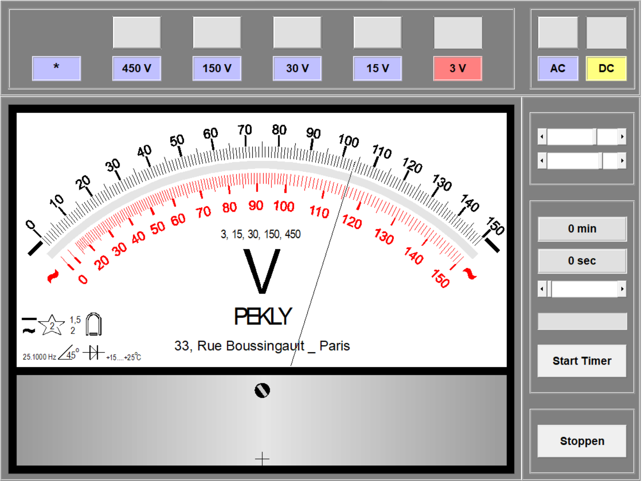The image size is (642, 481).
Task: Click the '25.1000 Hz' frequency label
Action: click(x=39, y=357)
